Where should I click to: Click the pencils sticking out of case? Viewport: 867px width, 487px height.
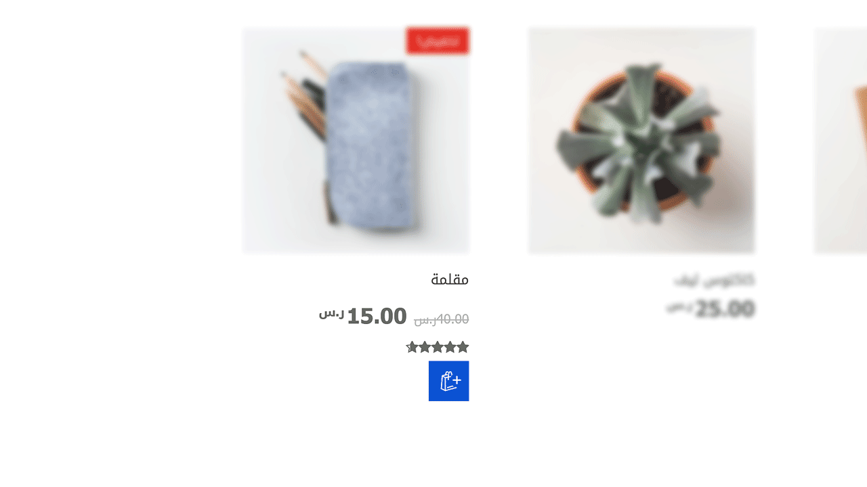[x=305, y=95]
